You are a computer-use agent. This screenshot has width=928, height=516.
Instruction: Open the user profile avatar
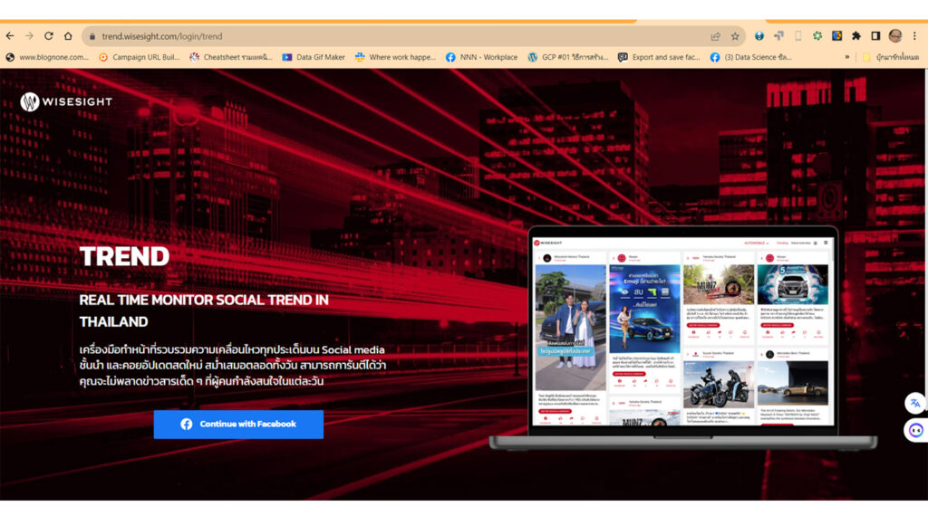tap(894, 36)
